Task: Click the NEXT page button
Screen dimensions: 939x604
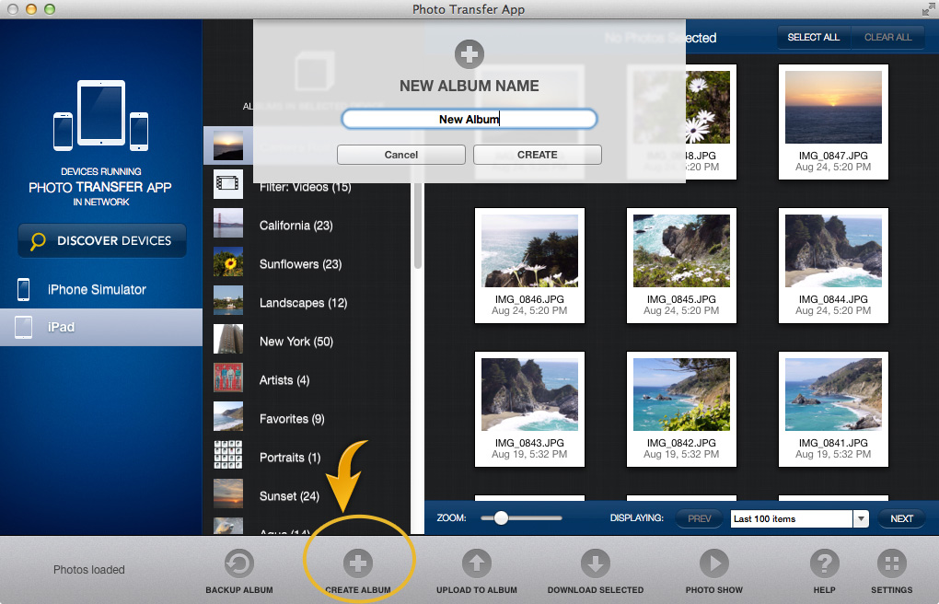Action: coord(901,518)
